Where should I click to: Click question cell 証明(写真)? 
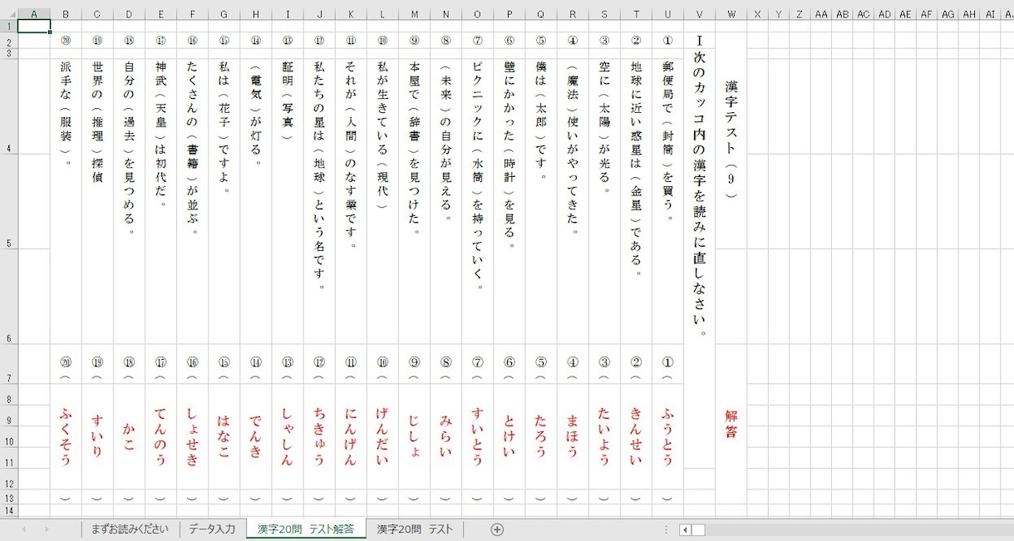(x=288, y=202)
